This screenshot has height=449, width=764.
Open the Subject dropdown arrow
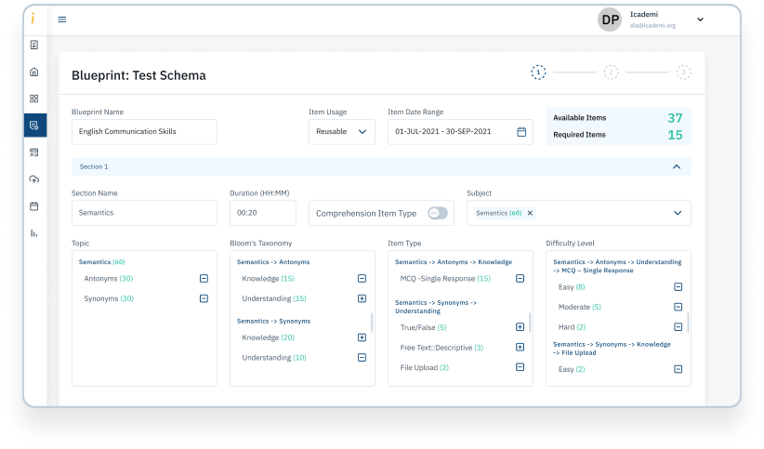click(x=677, y=213)
